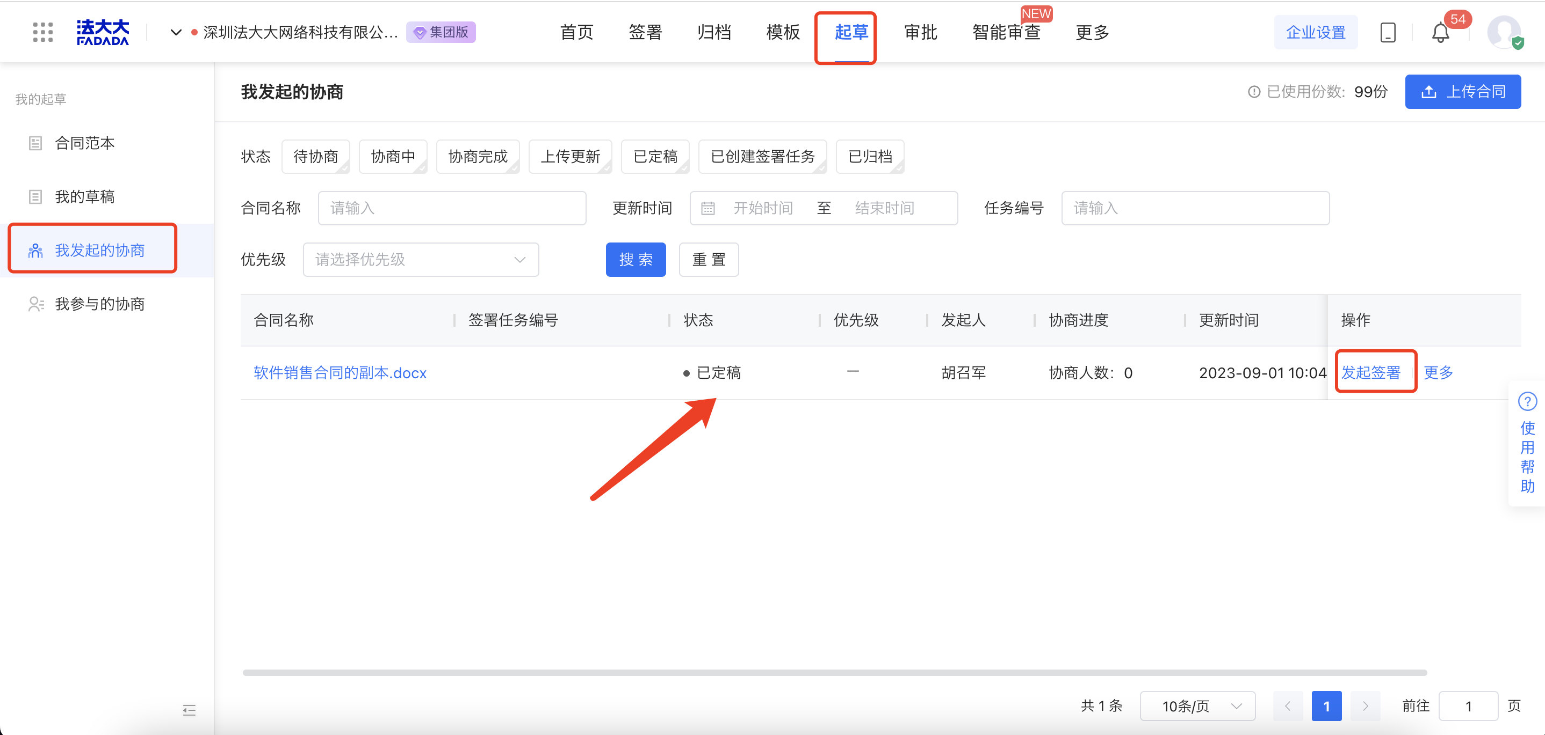Open 软件销售合同的副本.docx link

[340, 372]
